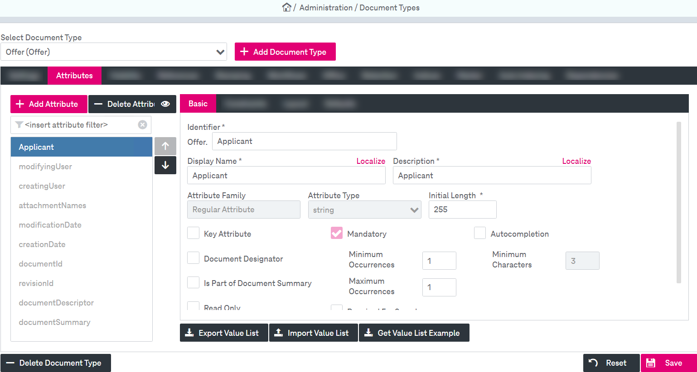697x372 pixels.
Task: Click the home icon in breadcrumb
Action: [x=286, y=7]
